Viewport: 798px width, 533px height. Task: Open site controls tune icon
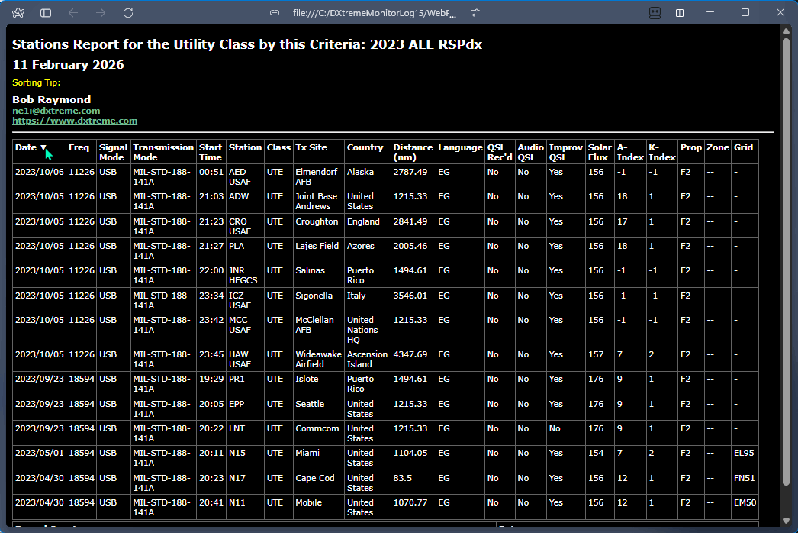point(475,13)
